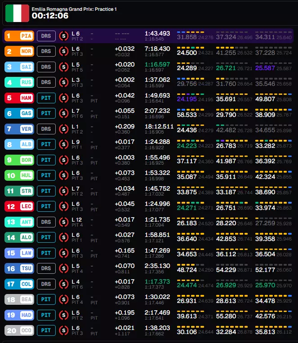298x343 pixels.
Task: Click the soft tyre icon for HAD
Action: point(64,315)
